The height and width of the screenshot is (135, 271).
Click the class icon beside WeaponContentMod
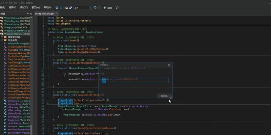2,31
